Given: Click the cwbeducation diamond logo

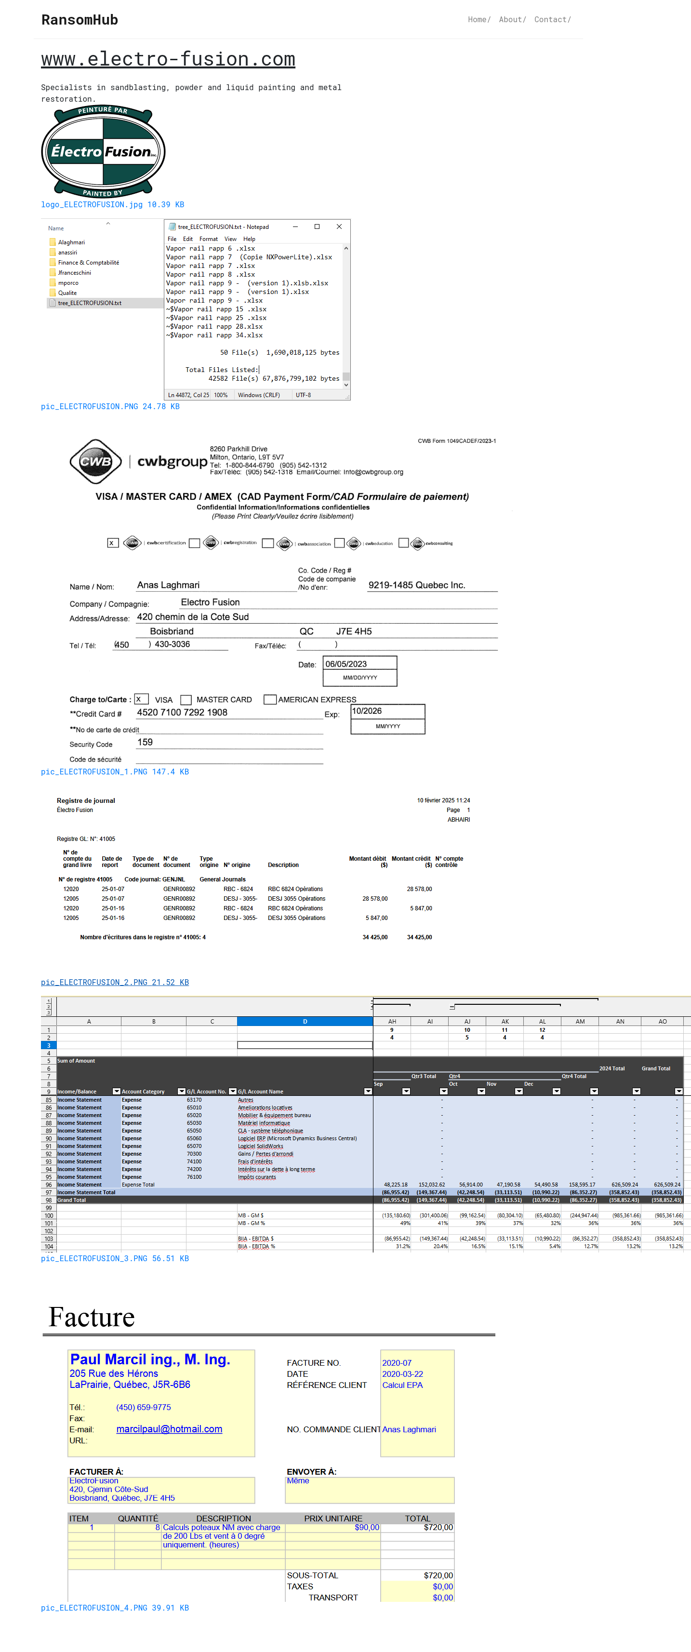Looking at the screenshot, I should (x=354, y=543).
